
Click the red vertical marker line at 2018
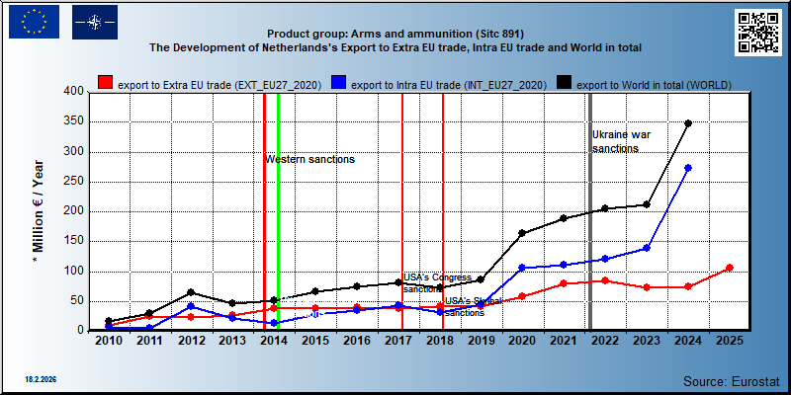coord(443,211)
